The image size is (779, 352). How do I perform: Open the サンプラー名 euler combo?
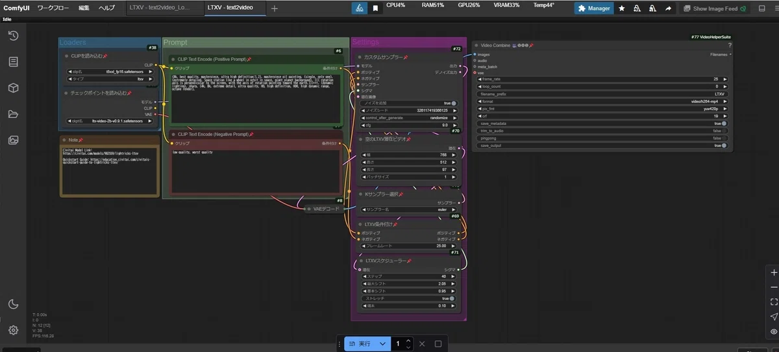click(408, 209)
